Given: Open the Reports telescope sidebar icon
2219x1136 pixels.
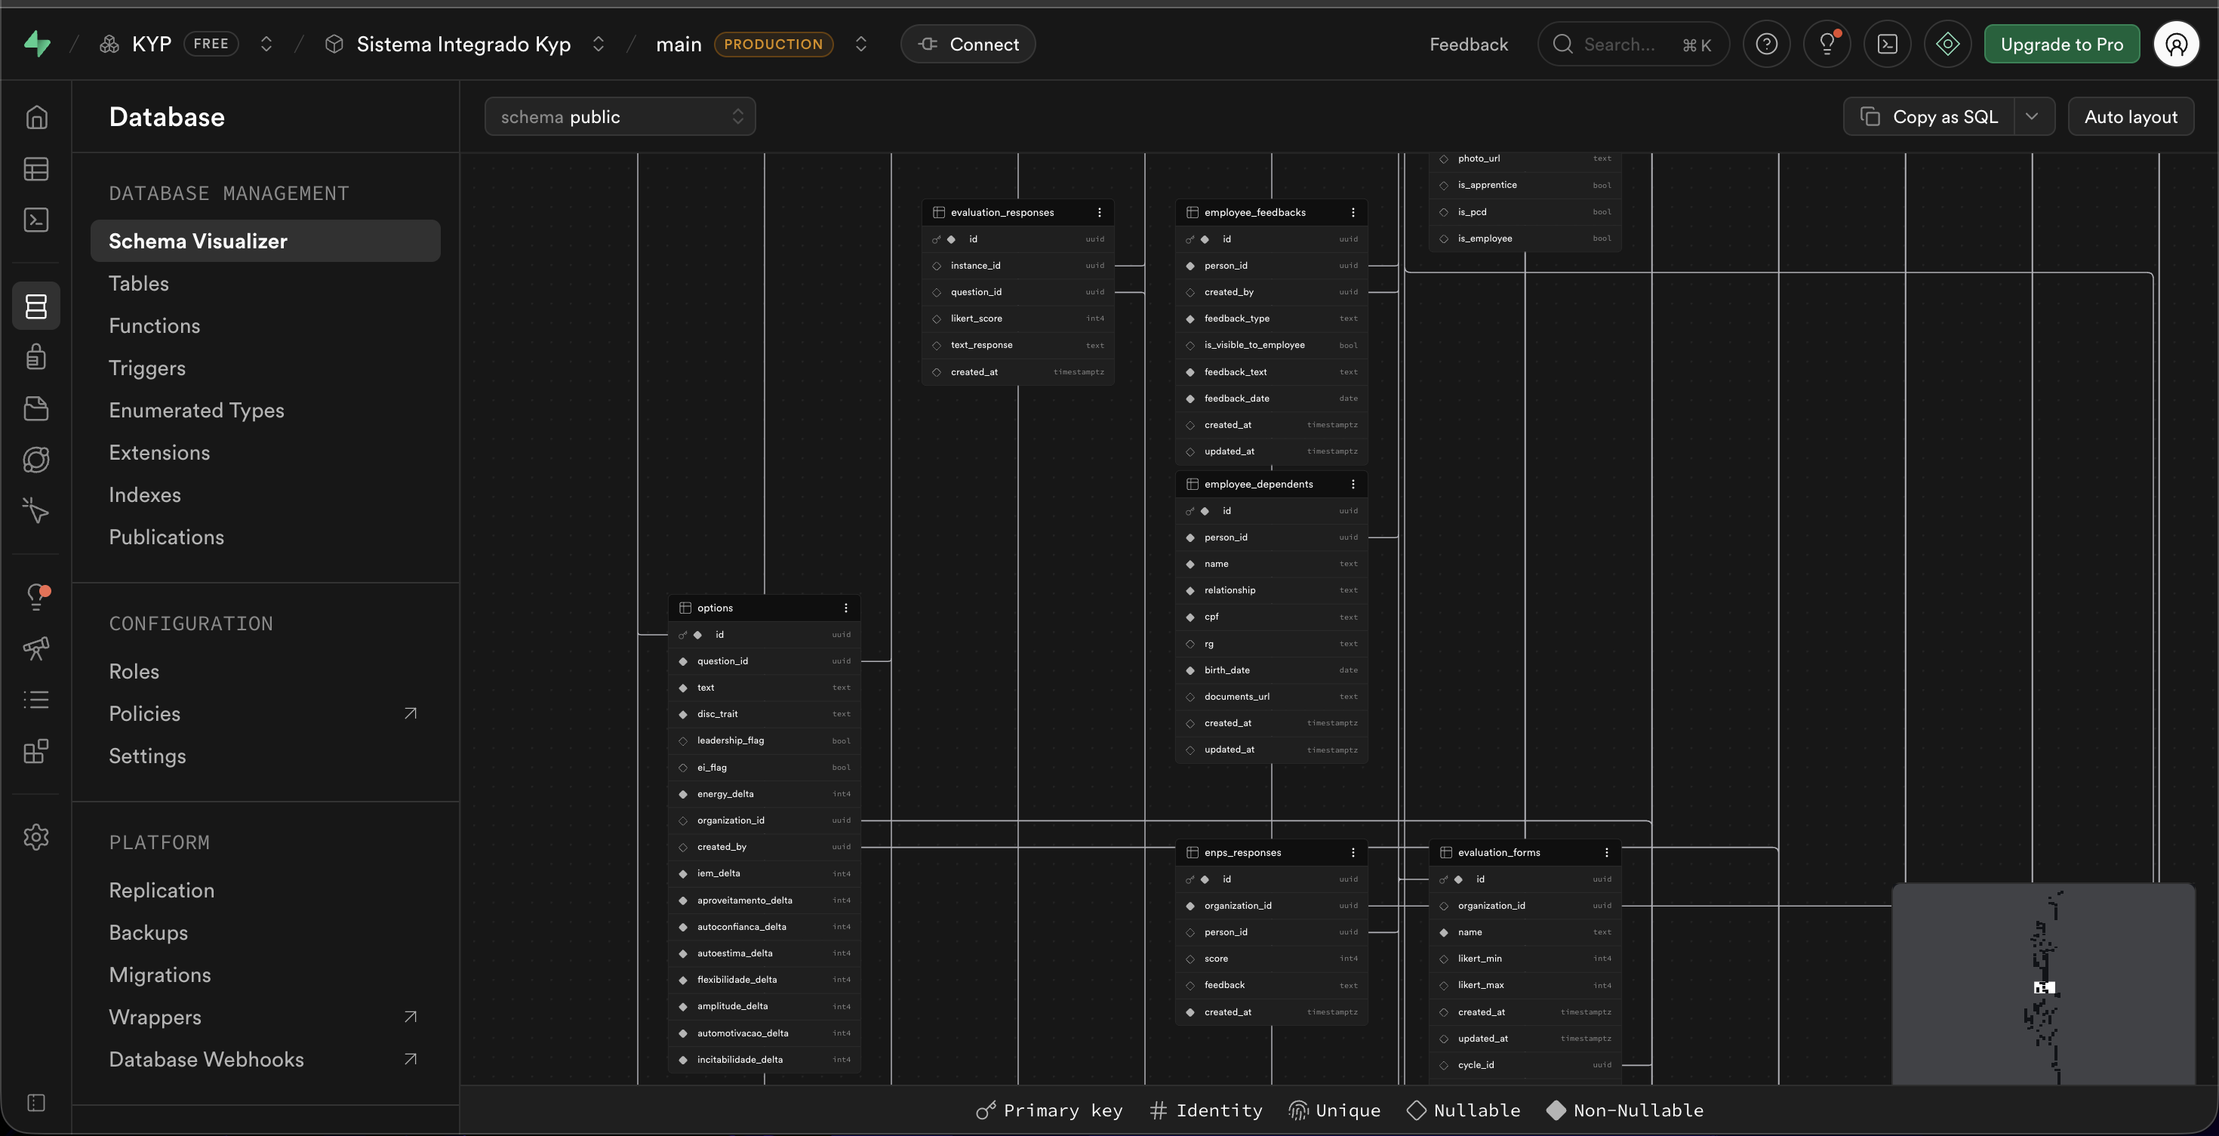Looking at the screenshot, I should point(36,648).
